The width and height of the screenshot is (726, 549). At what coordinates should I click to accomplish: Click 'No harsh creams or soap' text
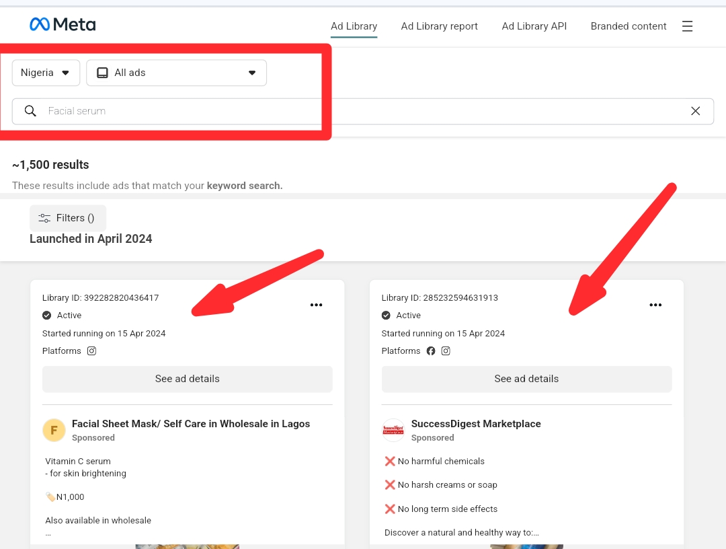[x=447, y=484]
